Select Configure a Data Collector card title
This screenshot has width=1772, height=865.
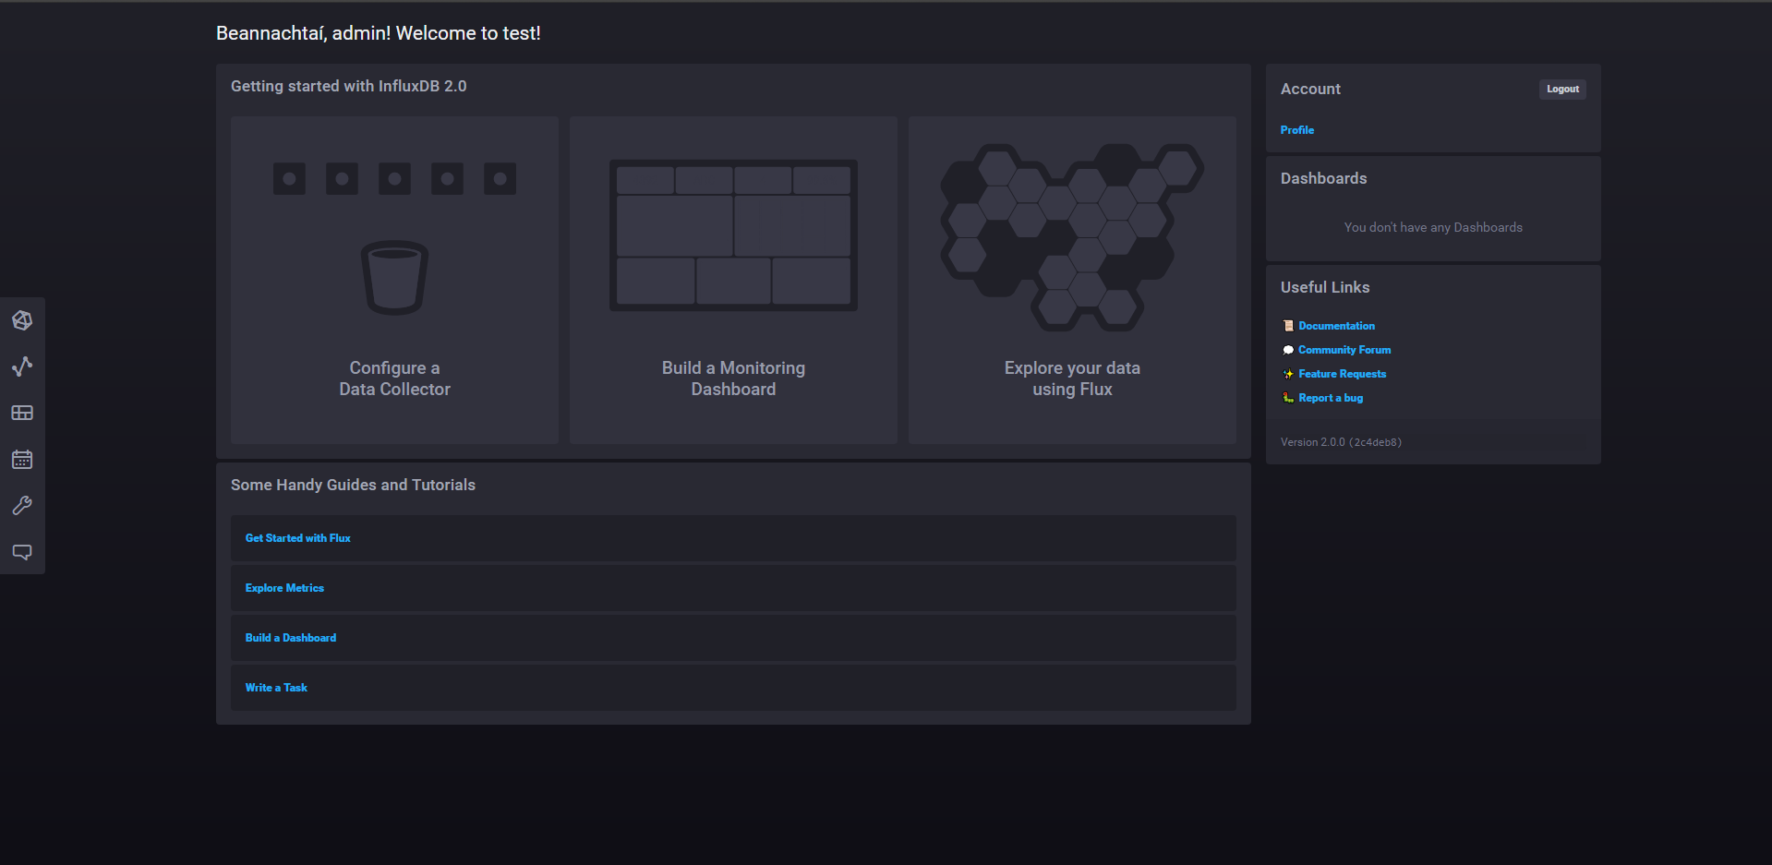tap(394, 378)
